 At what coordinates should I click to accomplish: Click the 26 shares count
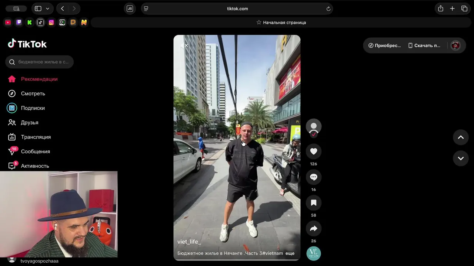[314, 241]
